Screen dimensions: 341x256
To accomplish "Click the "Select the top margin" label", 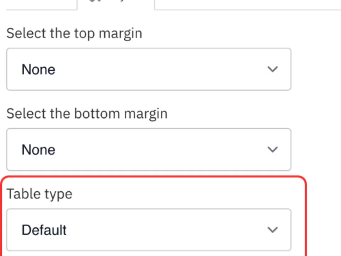I will [74, 33].
